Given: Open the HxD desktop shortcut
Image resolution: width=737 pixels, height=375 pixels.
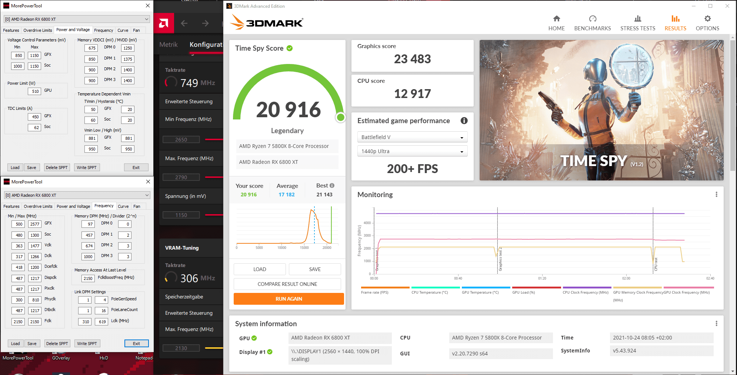Looking at the screenshot, I should (x=104, y=358).
